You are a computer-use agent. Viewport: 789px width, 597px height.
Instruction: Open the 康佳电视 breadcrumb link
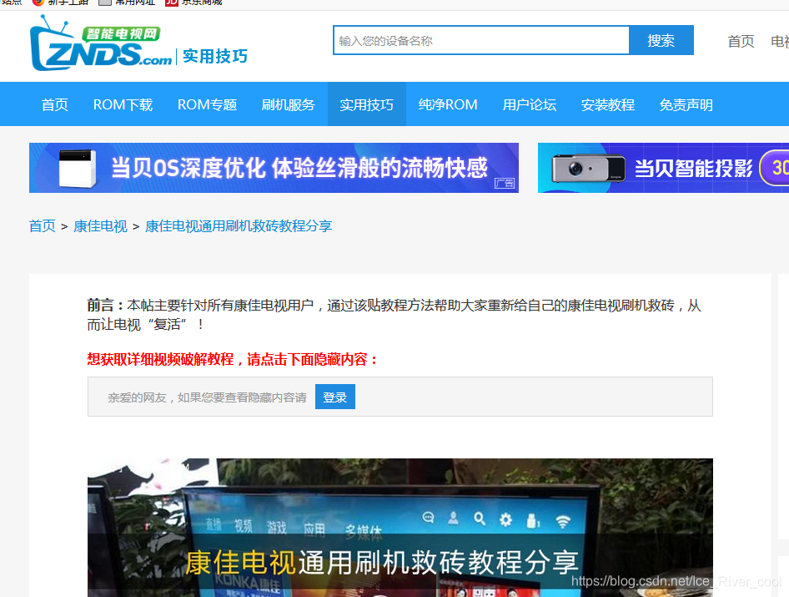(x=100, y=226)
